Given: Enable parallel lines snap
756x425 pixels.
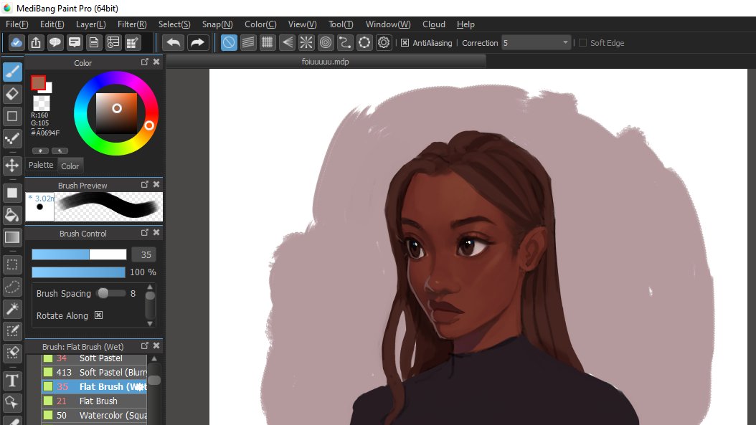Looking at the screenshot, I should coord(248,43).
